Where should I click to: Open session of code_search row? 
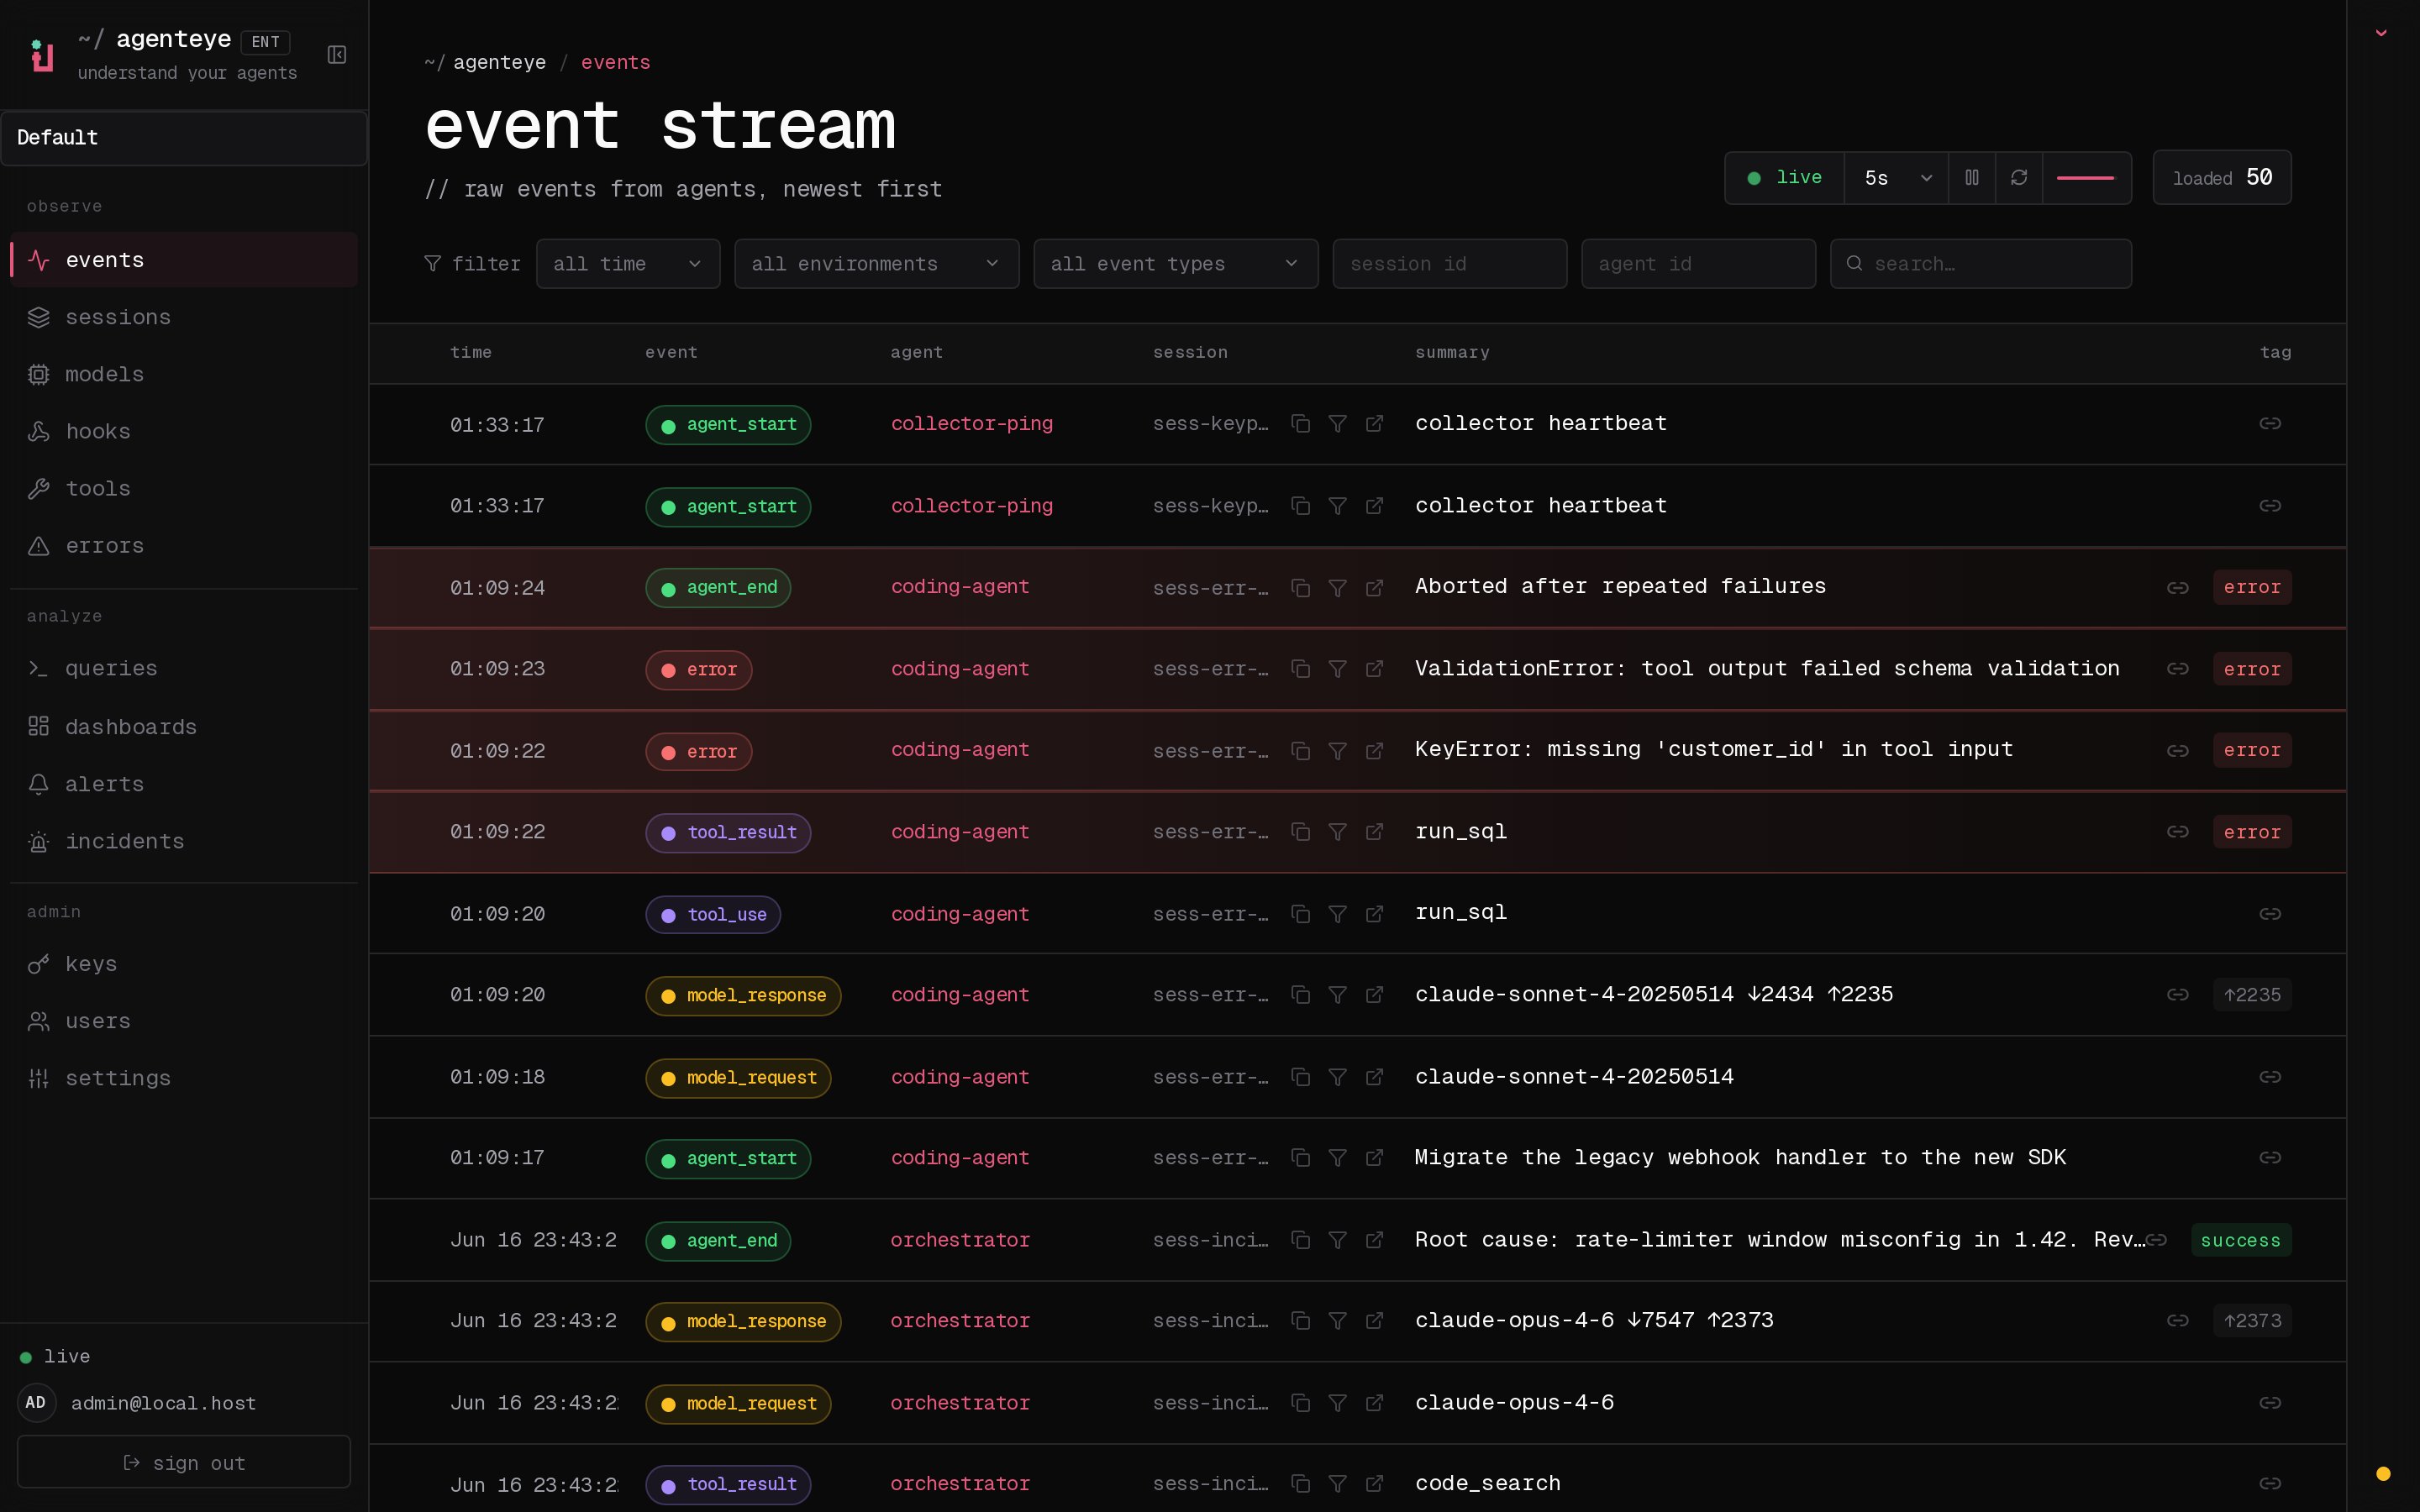1374,1484
